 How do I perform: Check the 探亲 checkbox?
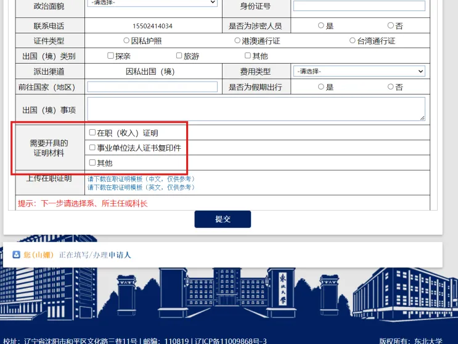coord(111,56)
